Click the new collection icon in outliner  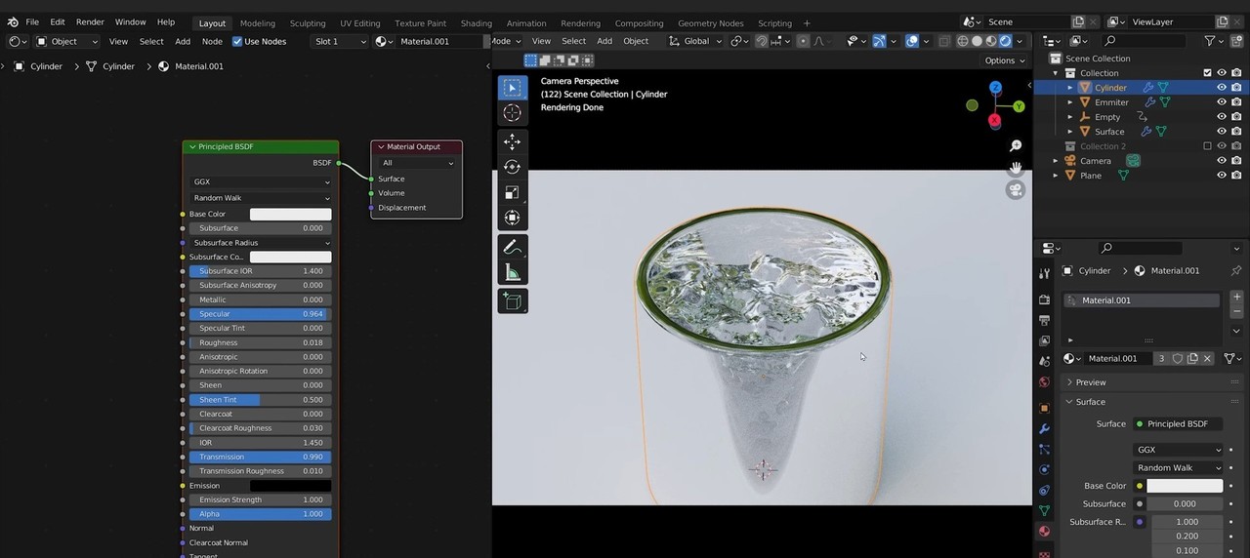[x=1236, y=41]
